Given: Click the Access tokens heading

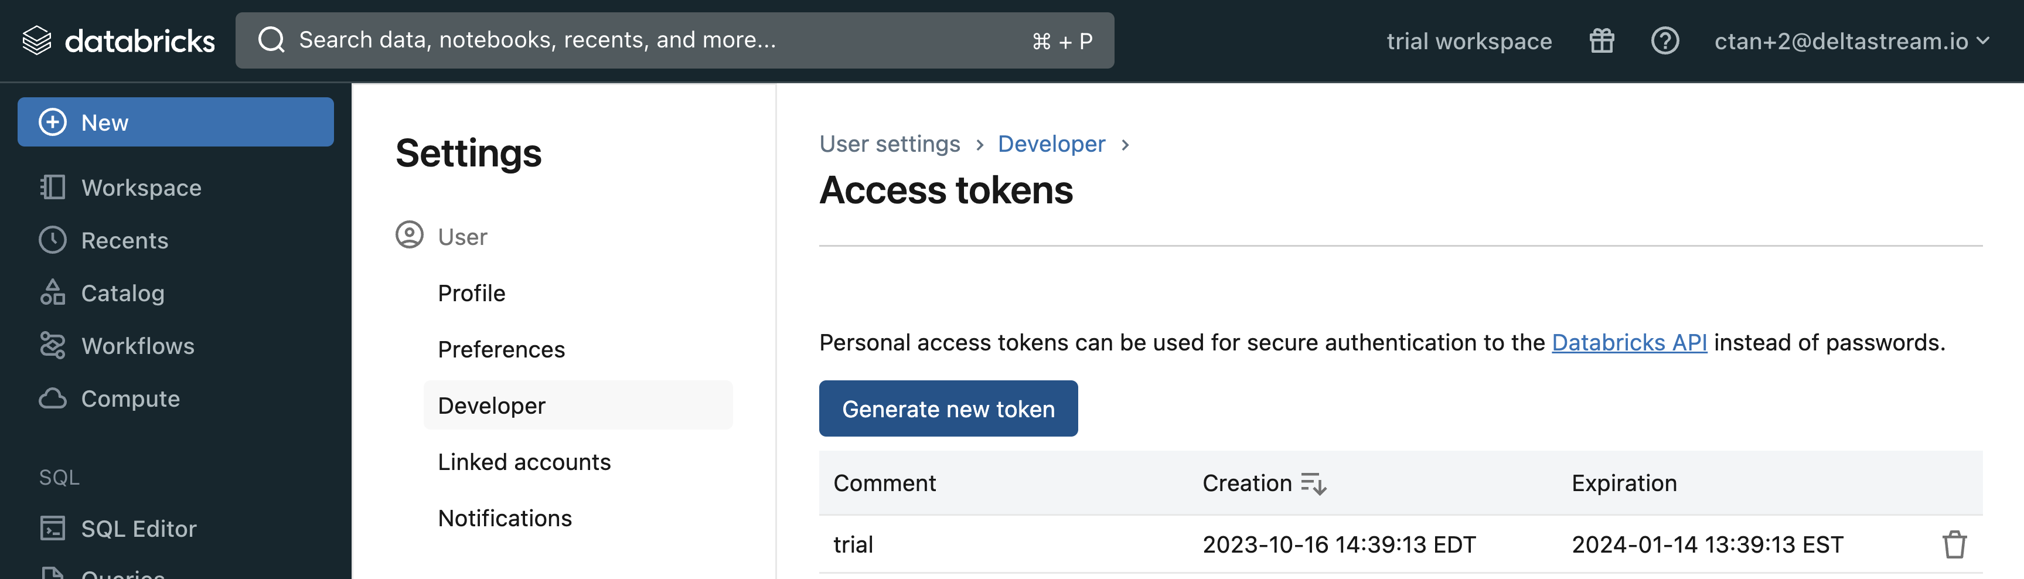Looking at the screenshot, I should [946, 191].
